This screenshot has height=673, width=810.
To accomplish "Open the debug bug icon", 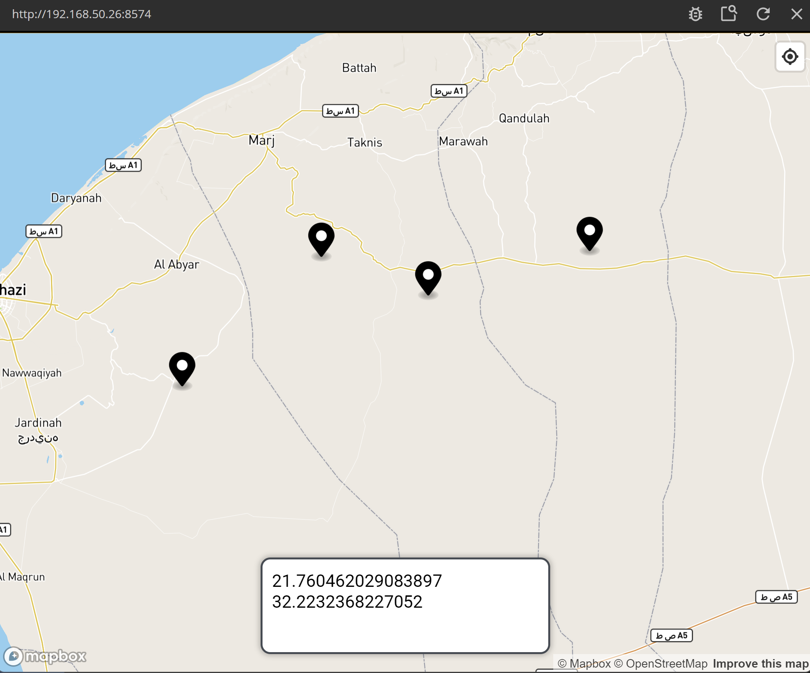I will (695, 14).
